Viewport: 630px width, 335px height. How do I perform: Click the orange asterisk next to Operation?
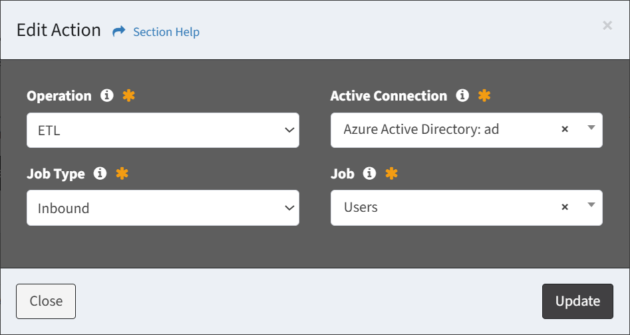tap(128, 96)
